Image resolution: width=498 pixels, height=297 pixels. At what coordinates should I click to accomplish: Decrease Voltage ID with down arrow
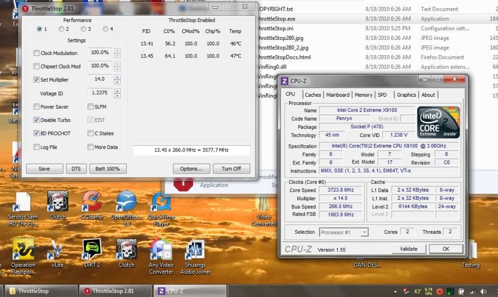click(117, 96)
